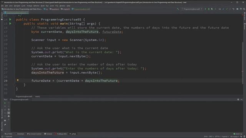Click the project name in the navigation bar
The width and height of the screenshot is (246, 138).
pos(22,9)
